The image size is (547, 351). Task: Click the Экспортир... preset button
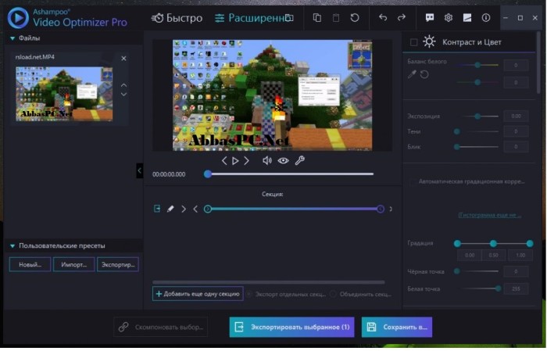118,264
